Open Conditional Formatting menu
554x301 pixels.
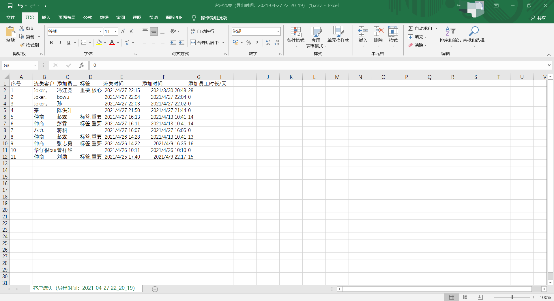[296, 37]
